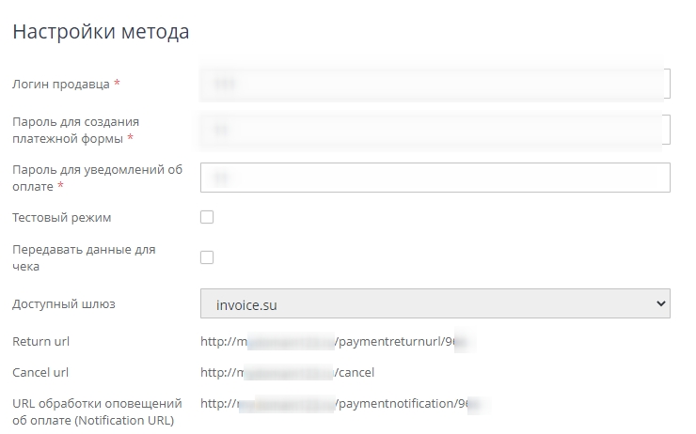This screenshot has width=696, height=434.
Task: Click the Return url label
Action: [40, 340]
